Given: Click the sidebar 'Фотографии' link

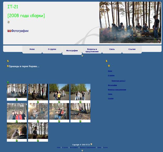Looking at the screenshot, I should pyautogui.click(x=112, y=85).
